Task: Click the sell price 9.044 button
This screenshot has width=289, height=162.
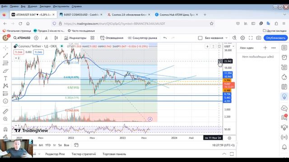Action: 19,52
